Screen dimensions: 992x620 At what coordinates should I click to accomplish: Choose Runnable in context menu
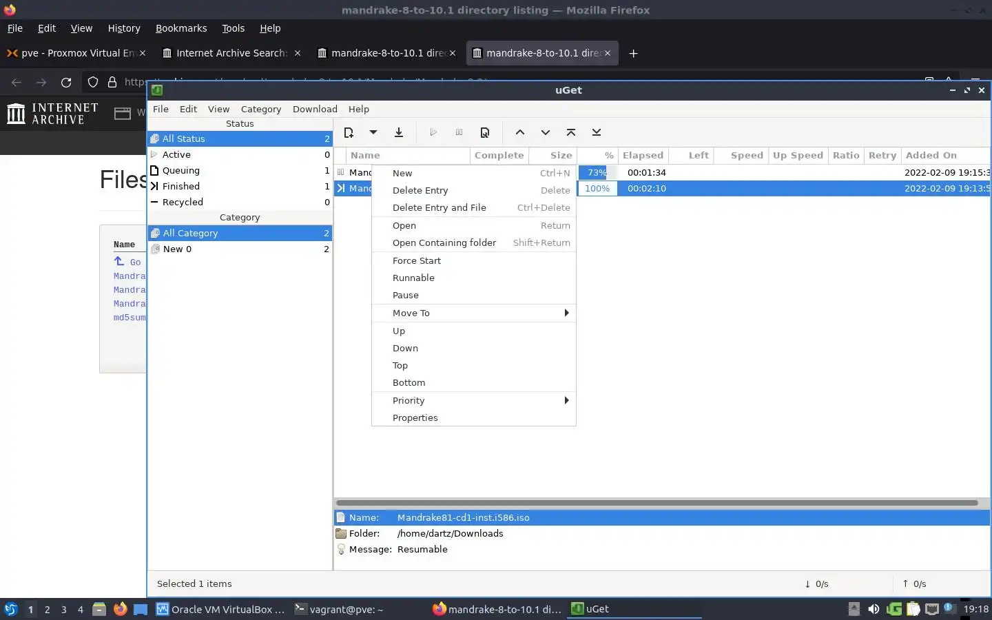point(474,278)
